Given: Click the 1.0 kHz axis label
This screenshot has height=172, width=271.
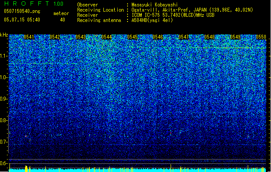Looking at the screenshot, I should pyautogui.click(x=4, y=77).
